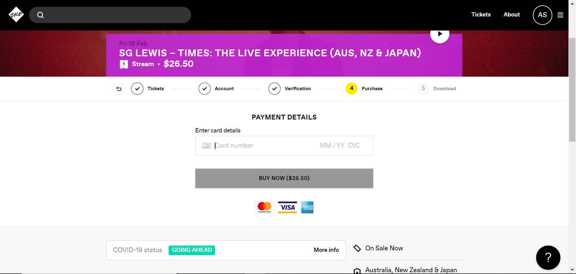Open the AS account avatar
Screen dimensions: 576x274
click(542, 15)
